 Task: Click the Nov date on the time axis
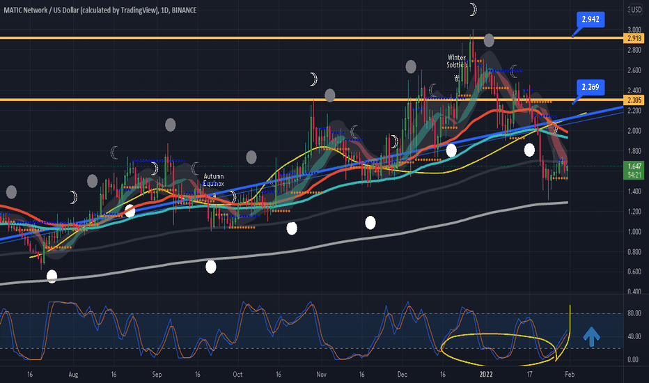point(321,375)
